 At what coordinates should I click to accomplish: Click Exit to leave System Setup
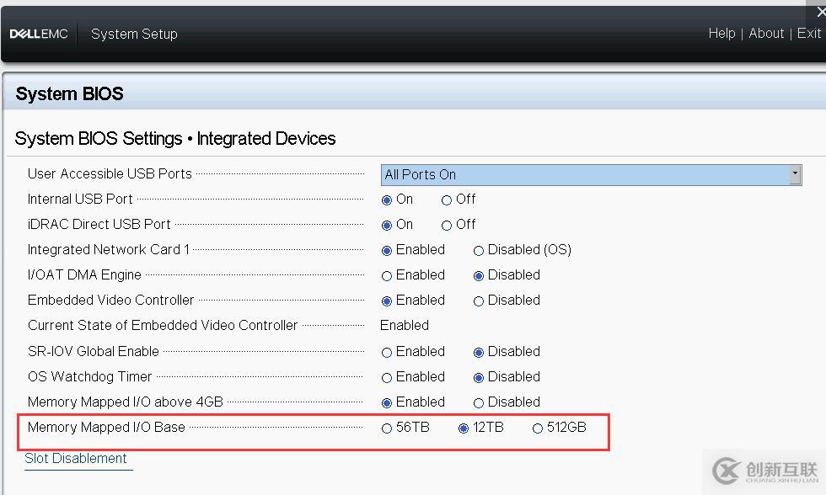(808, 34)
